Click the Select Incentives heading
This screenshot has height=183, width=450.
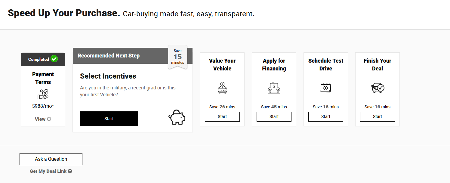108,76
